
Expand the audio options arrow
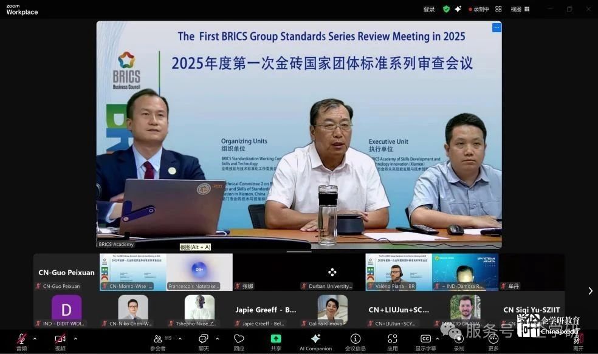[35, 339]
